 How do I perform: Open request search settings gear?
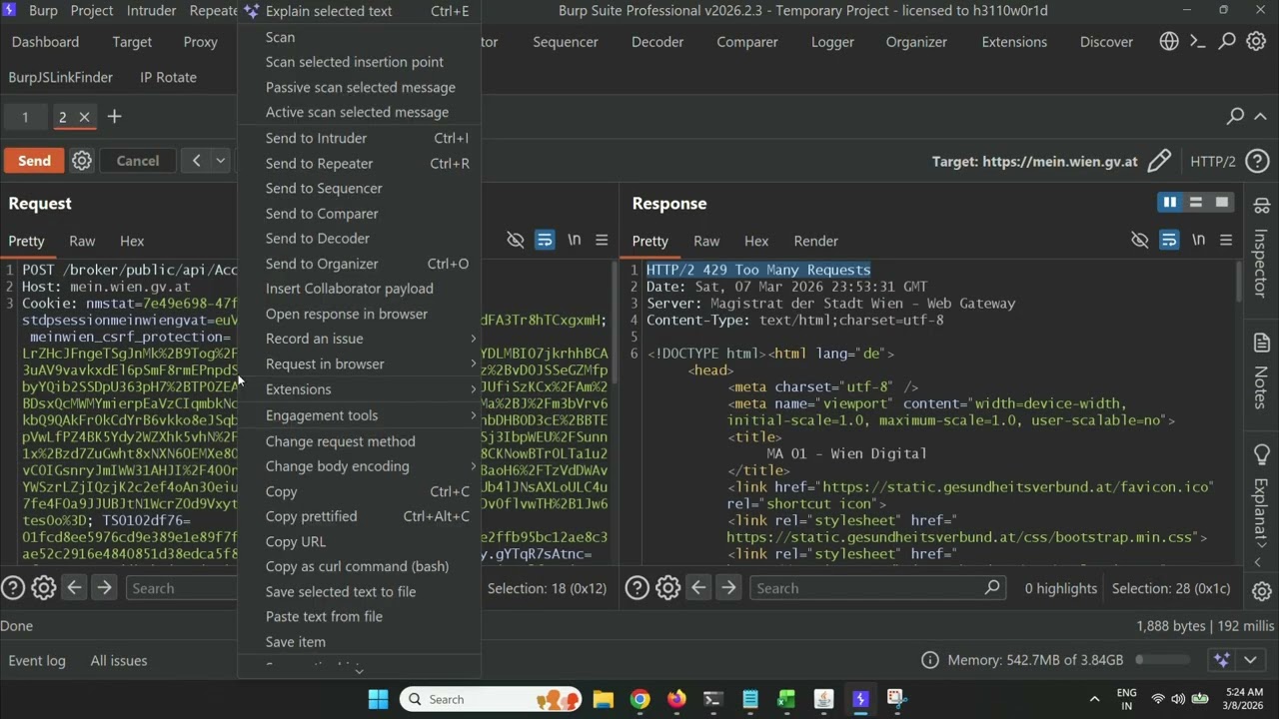point(43,588)
